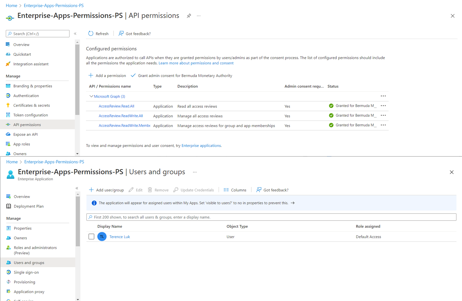Click arrow in the My Apps info banner
The height and width of the screenshot is (301, 462).
pyautogui.click(x=293, y=203)
